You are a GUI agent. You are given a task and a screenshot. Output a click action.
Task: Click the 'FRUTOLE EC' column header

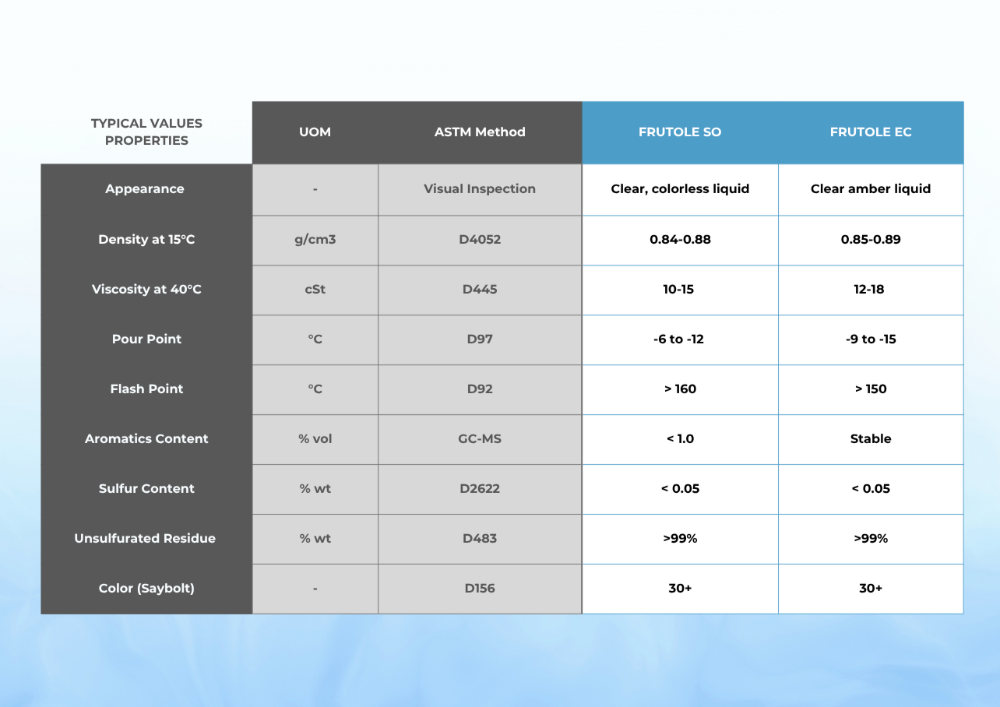tap(871, 132)
